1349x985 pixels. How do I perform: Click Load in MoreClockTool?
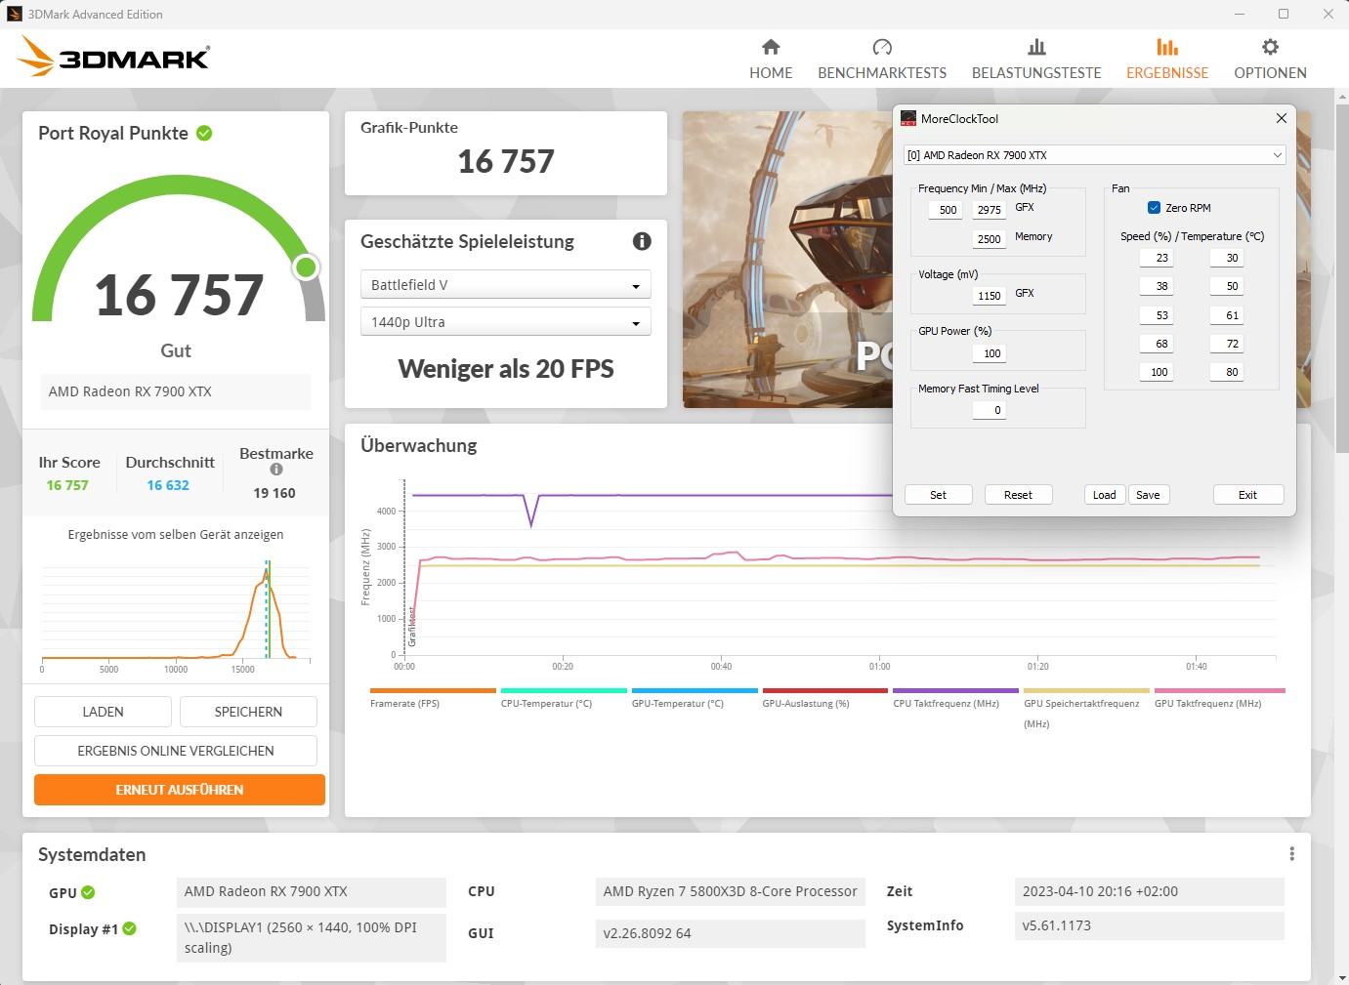pyautogui.click(x=1104, y=495)
